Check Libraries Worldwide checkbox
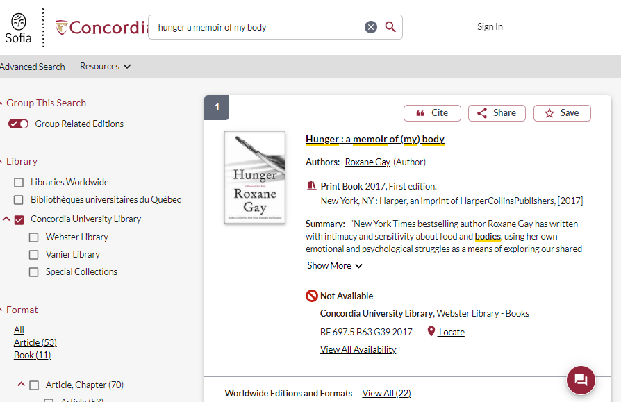The height and width of the screenshot is (402, 621). 19,183
